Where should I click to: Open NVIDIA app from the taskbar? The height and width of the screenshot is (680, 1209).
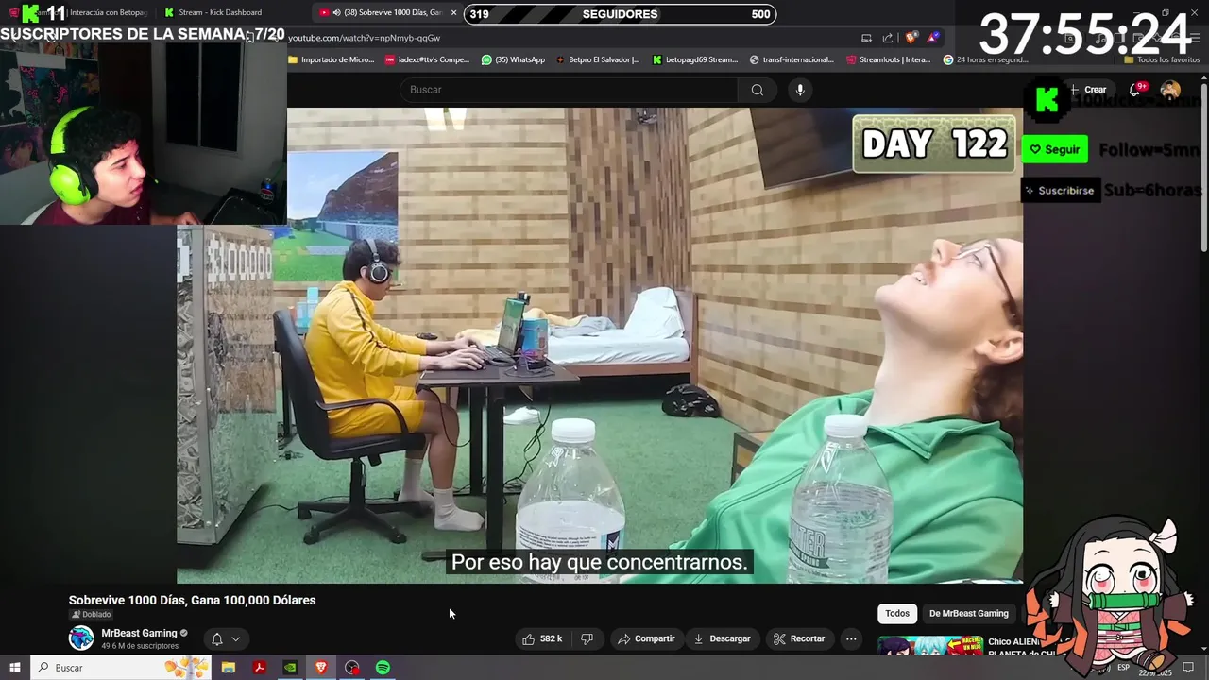coord(290,668)
